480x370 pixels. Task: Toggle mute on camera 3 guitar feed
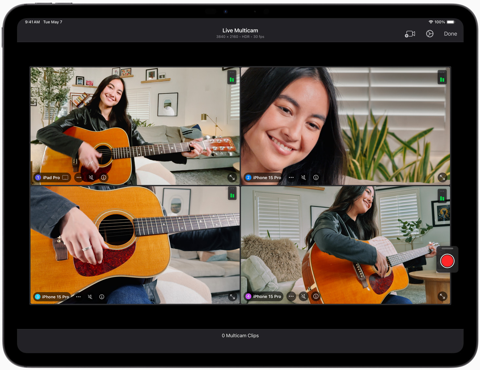pos(90,297)
